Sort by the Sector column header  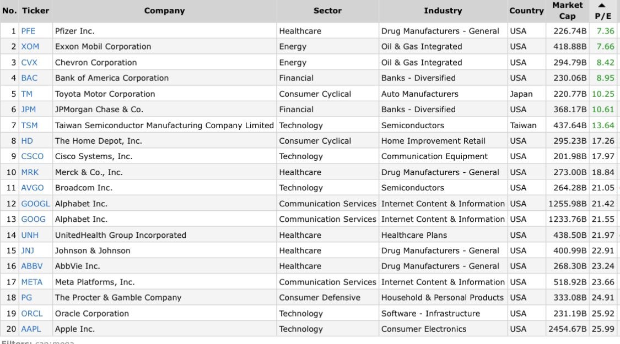click(327, 11)
